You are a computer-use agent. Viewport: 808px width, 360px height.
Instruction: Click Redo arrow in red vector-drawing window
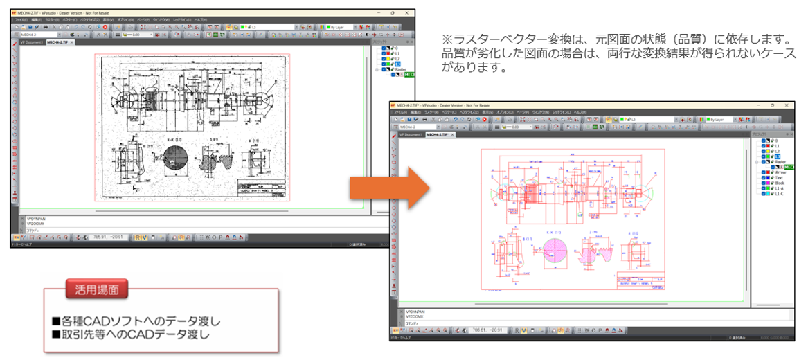(463, 120)
